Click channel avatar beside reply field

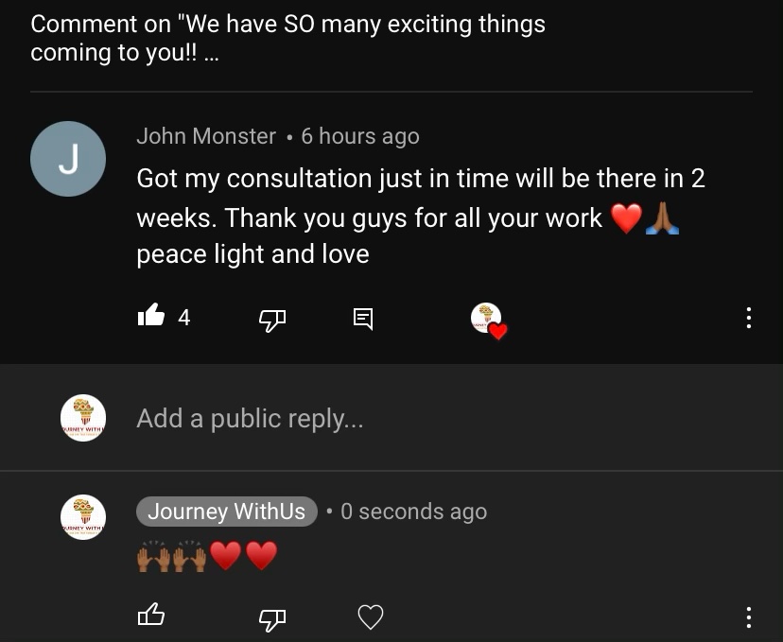(x=83, y=418)
